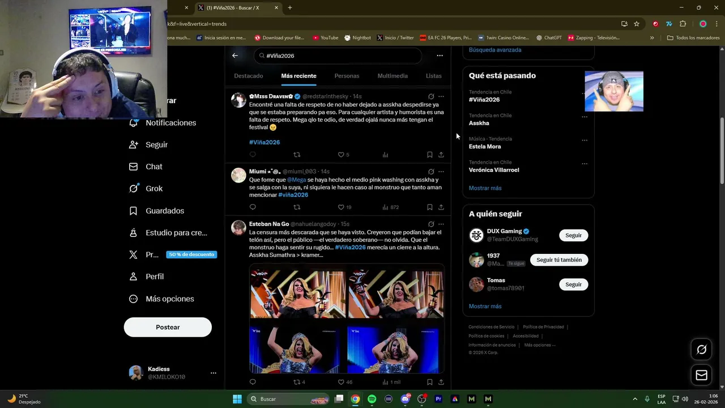Switch to Personas tab
The height and width of the screenshot is (408, 725).
tap(347, 76)
